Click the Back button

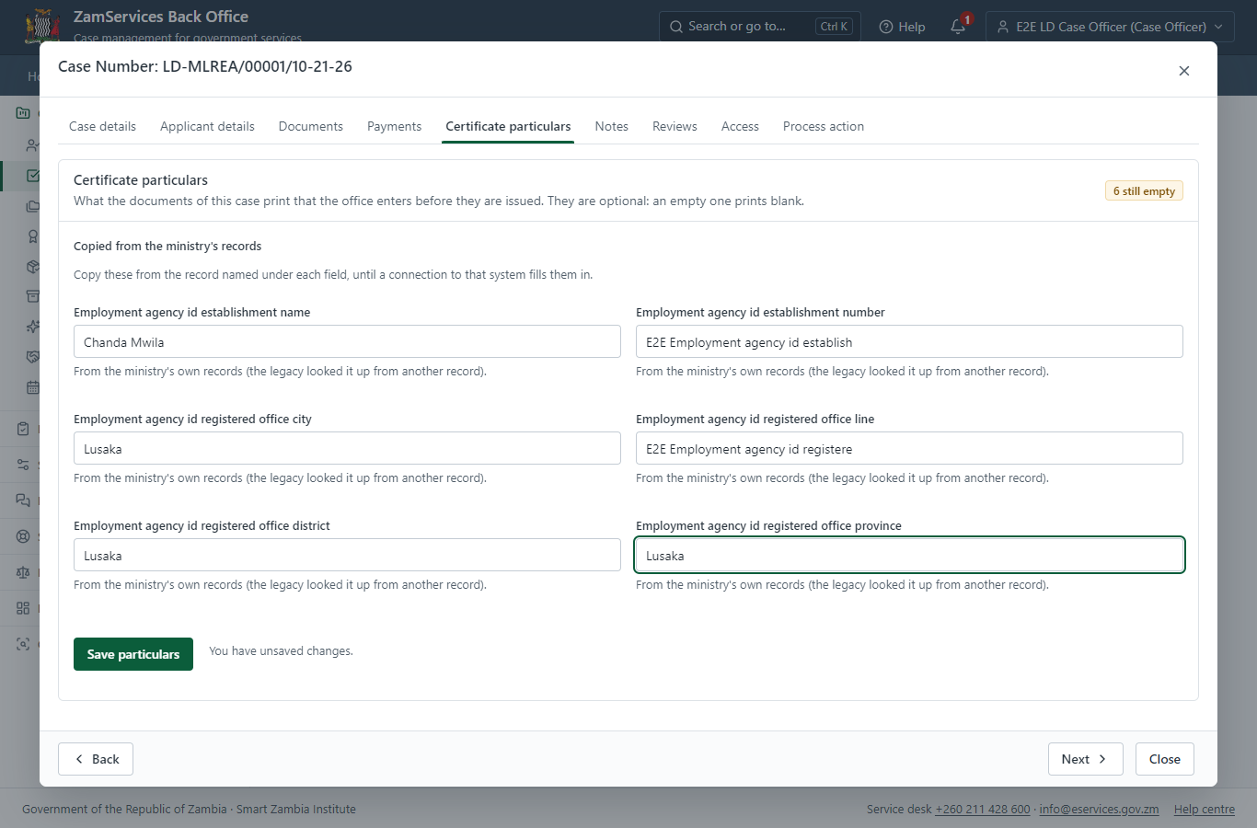pos(96,759)
